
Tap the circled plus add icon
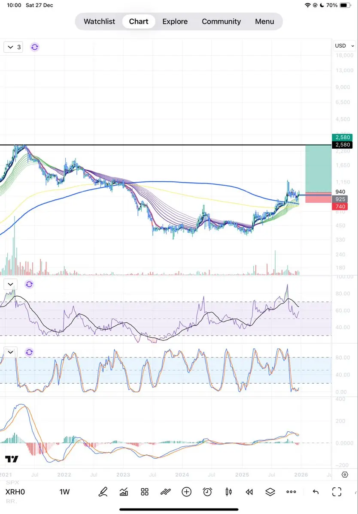[x=186, y=492]
